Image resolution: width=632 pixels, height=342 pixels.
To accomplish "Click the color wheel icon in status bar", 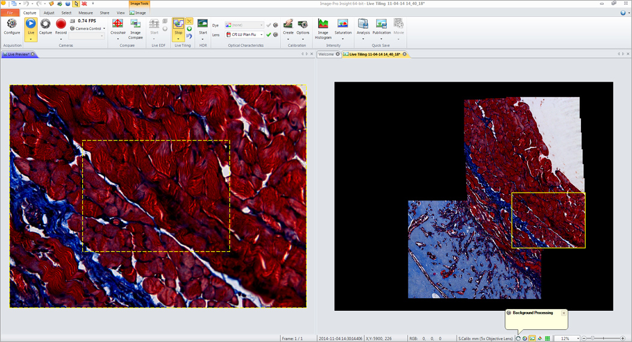I will (x=525, y=338).
